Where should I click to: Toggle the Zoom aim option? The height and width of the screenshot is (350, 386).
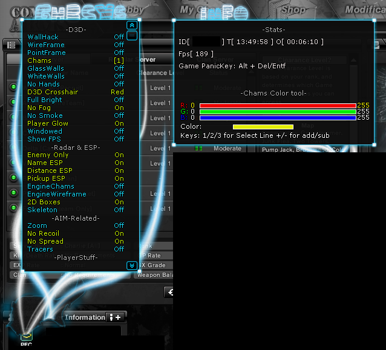pyautogui.click(x=76, y=225)
